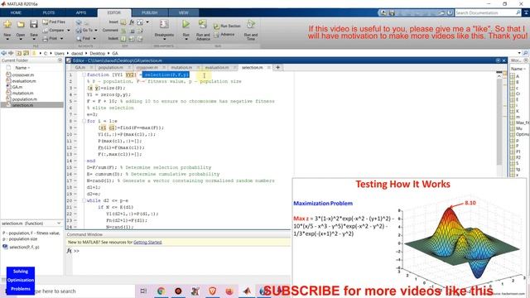Image resolution: width=530 pixels, height=298 pixels.
Task: Switch to the PLOTS ribbon tab
Action: (49, 13)
